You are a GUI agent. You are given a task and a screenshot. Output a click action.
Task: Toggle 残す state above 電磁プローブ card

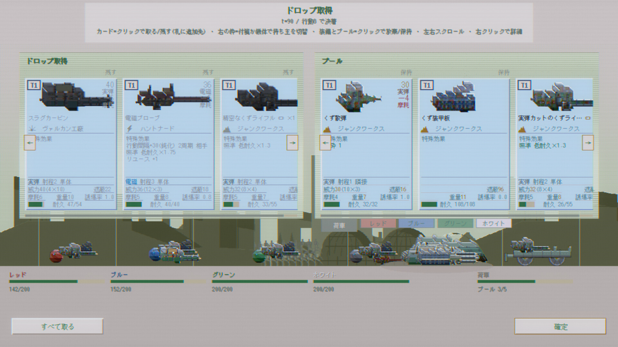click(x=208, y=73)
